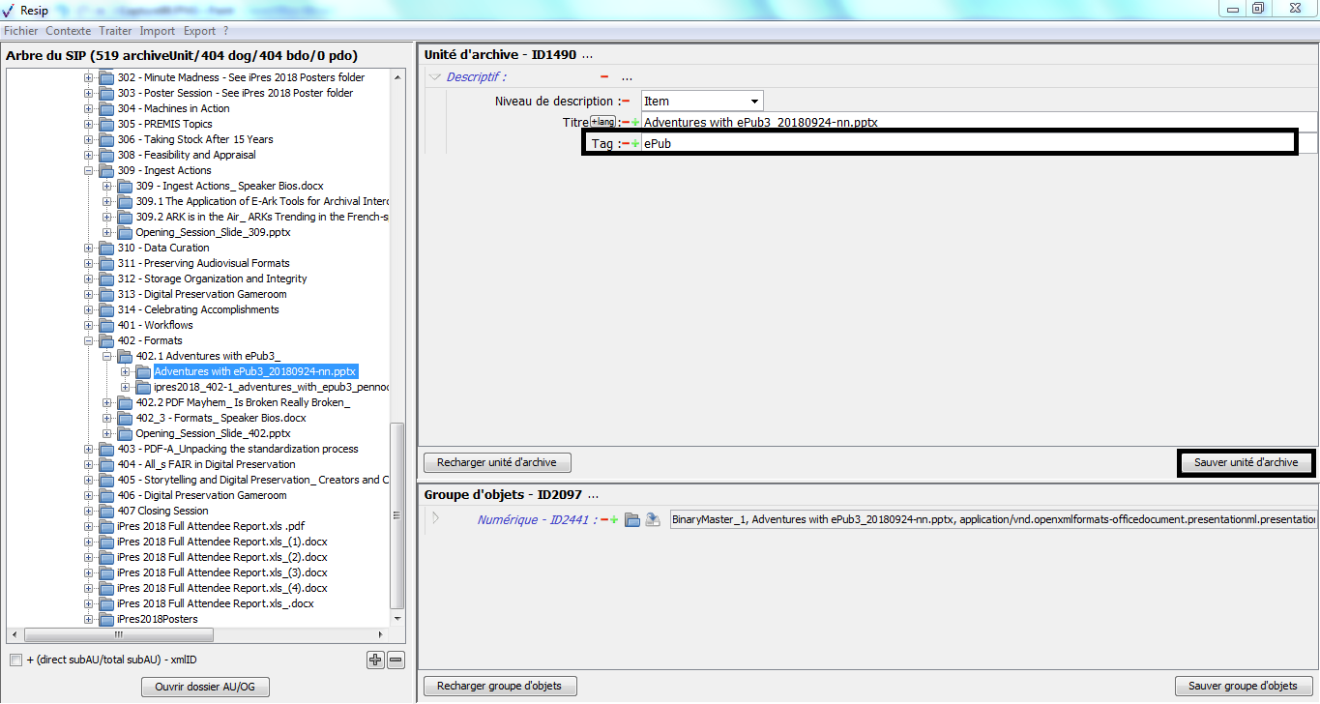The height and width of the screenshot is (704, 1320).
Task: Click the ellipsis next to Descriptif
Action: [x=627, y=77]
